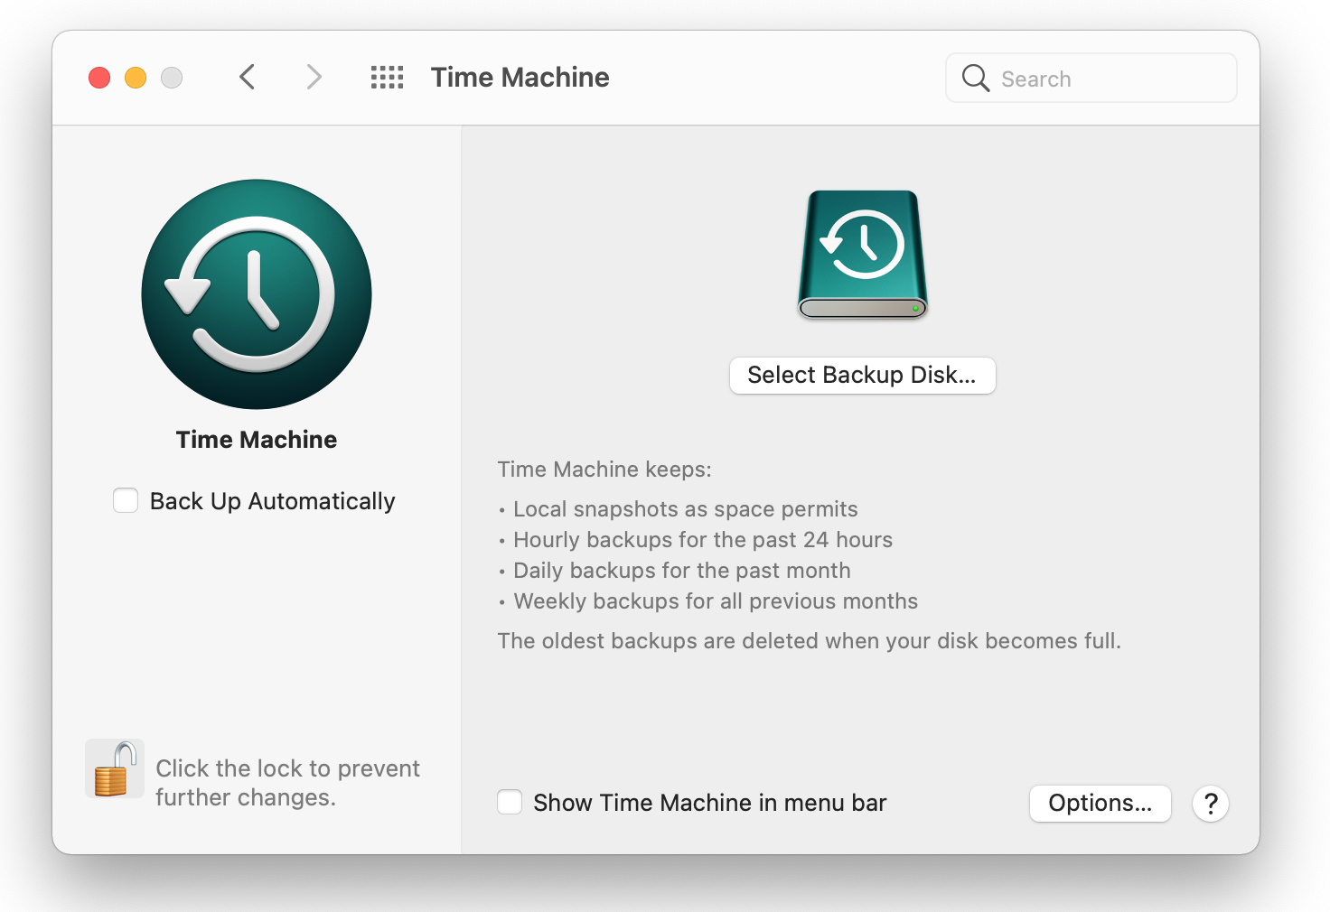Minimize the window with yellow button

click(x=136, y=78)
